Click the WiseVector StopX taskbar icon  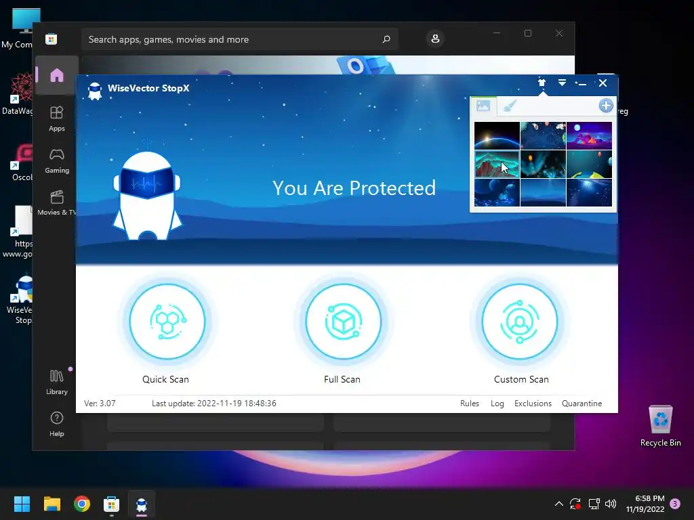click(x=142, y=504)
